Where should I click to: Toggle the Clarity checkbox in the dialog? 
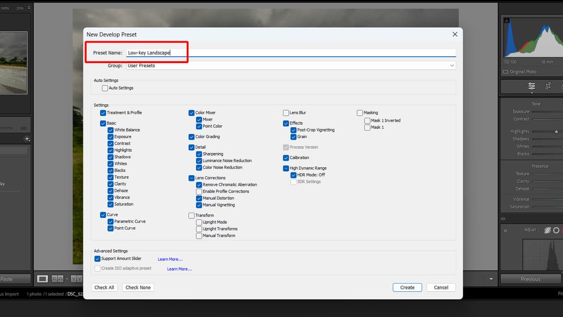[x=111, y=184]
